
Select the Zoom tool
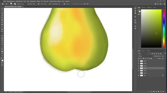coord(2,53)
